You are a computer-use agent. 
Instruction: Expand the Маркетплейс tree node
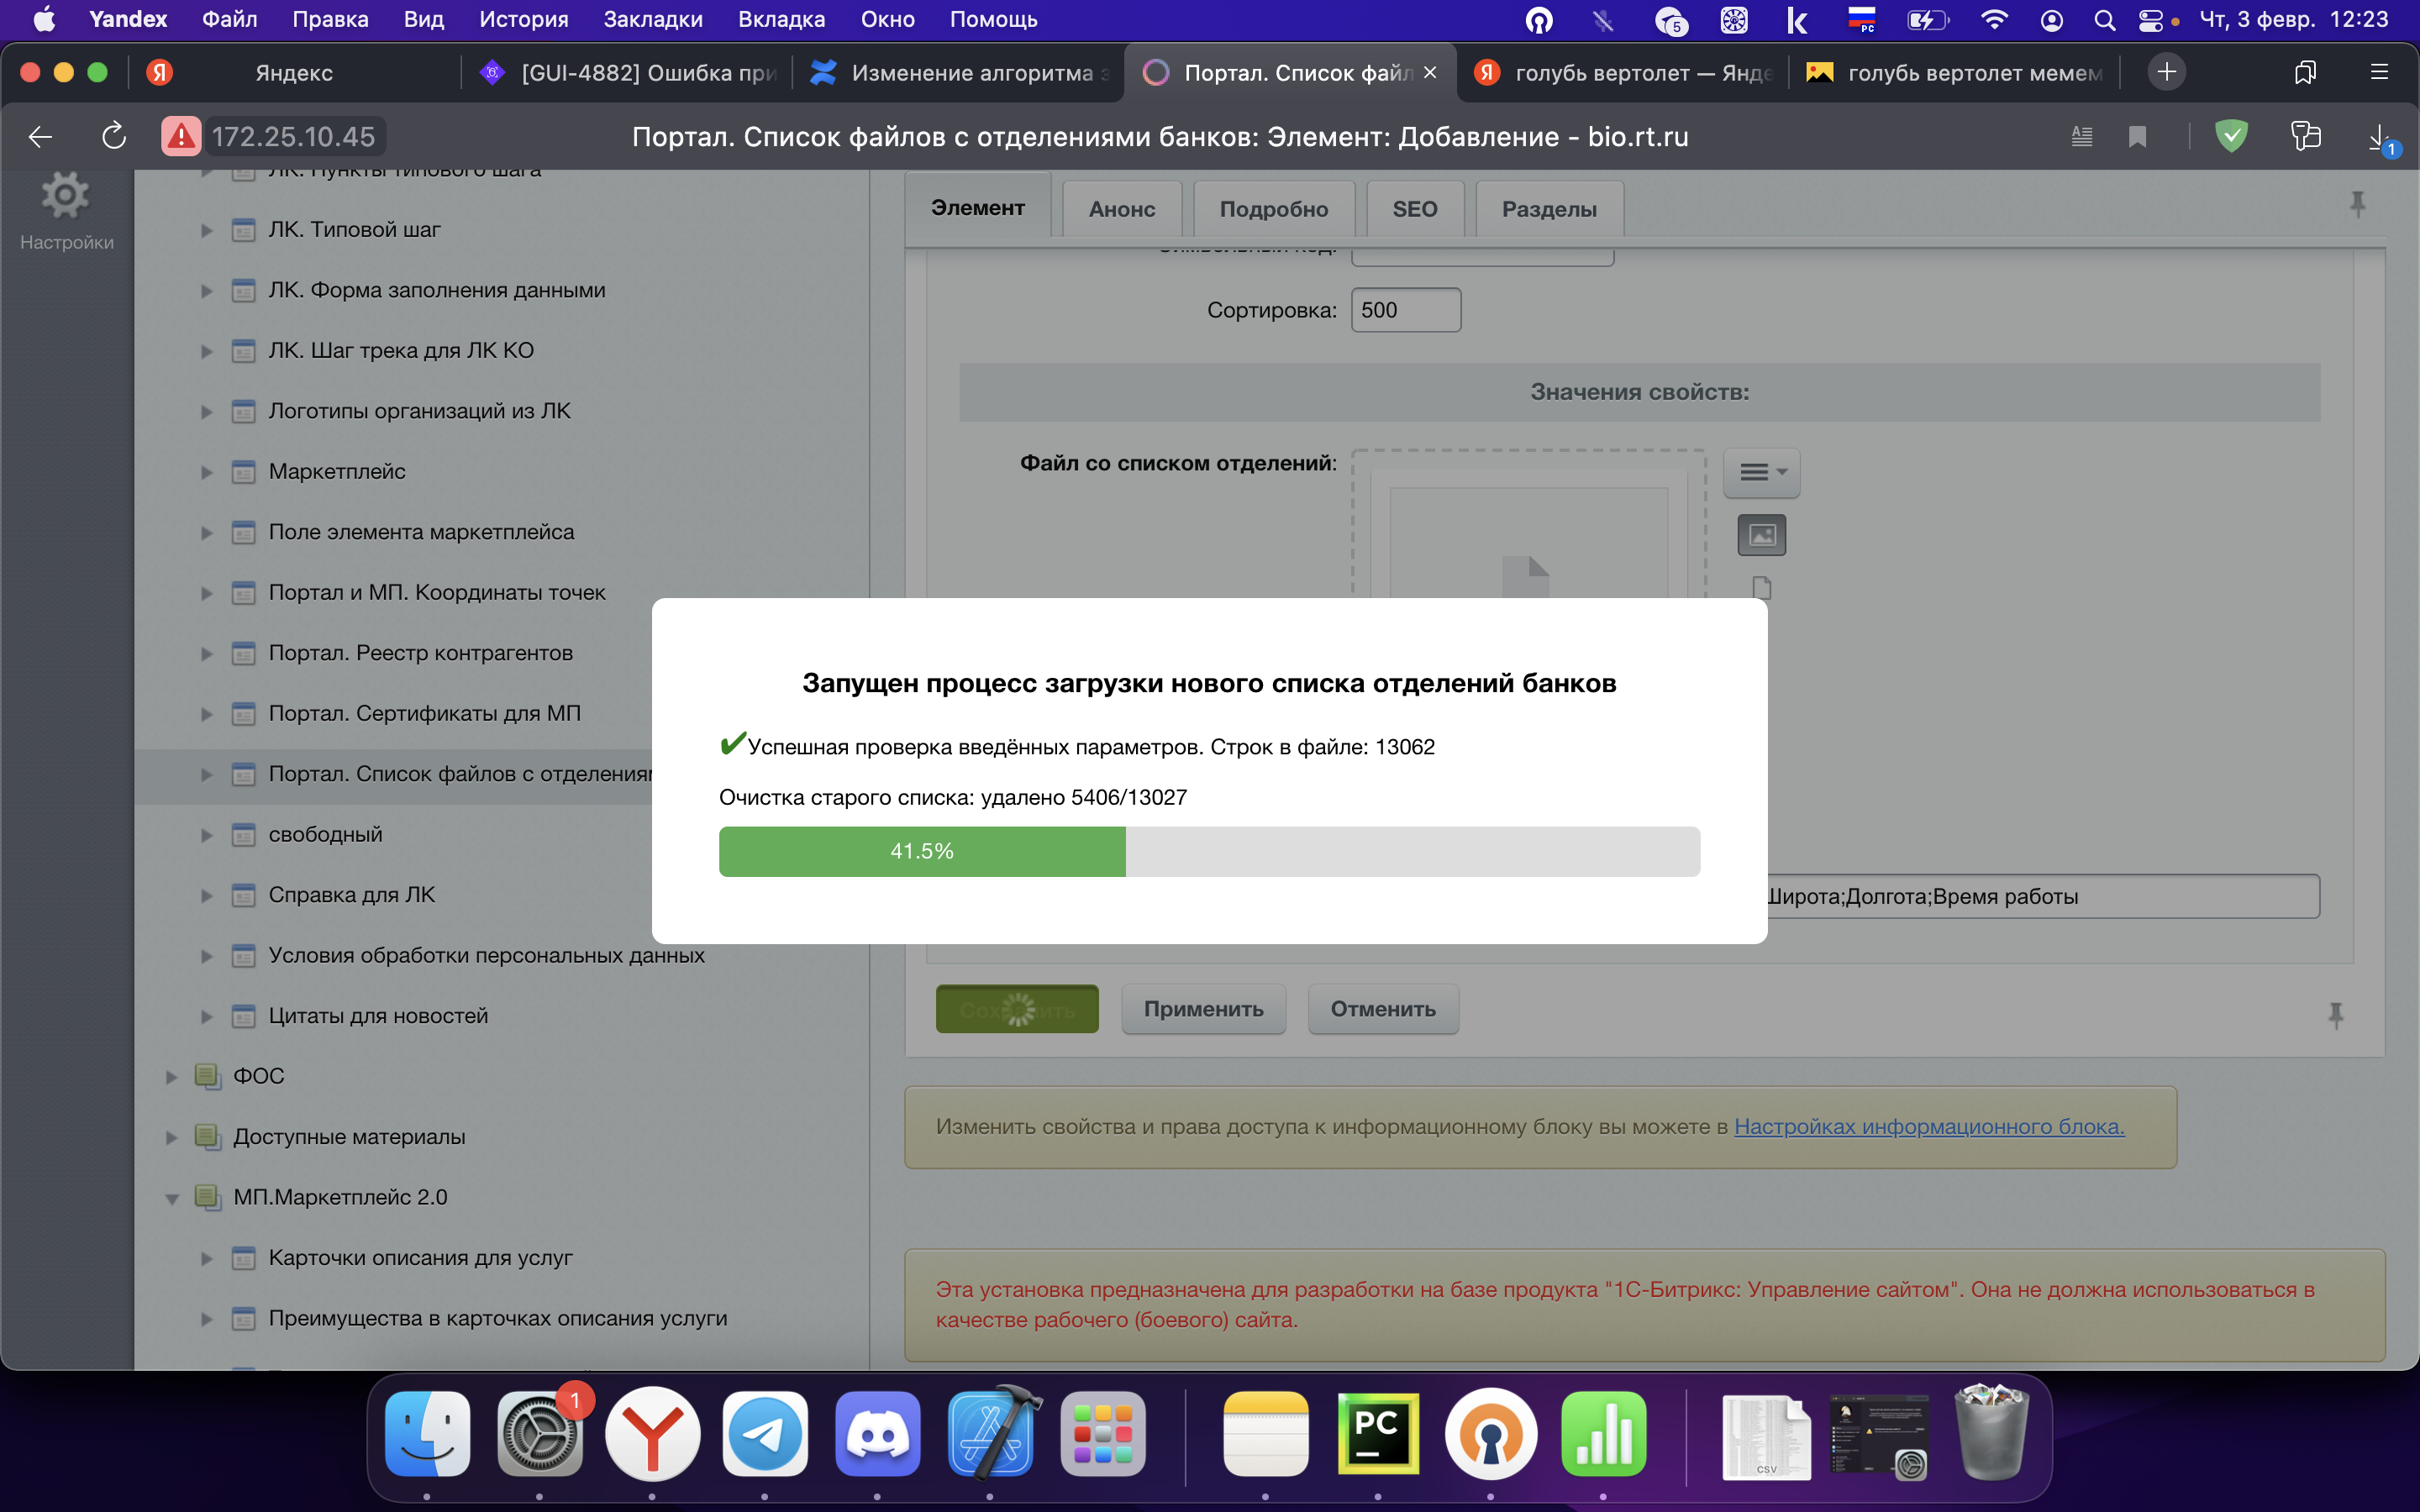pyautogui.click(x=206, y=472)
